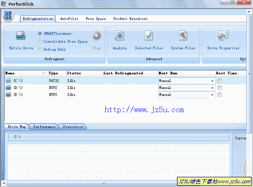The height and width of the screenshot is (187, 253).
Task: Click the Idle status of drive D:\
Action: pos(71,88)
